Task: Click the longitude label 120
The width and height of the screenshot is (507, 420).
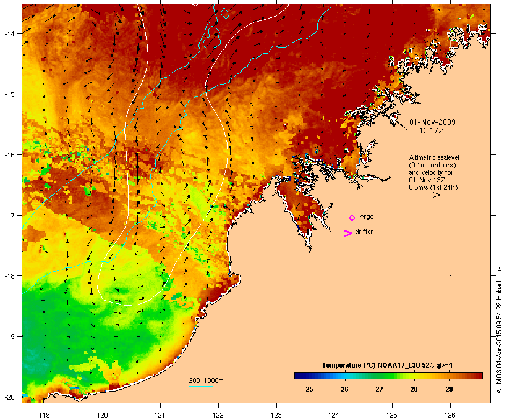Action: tap(103, 415)
